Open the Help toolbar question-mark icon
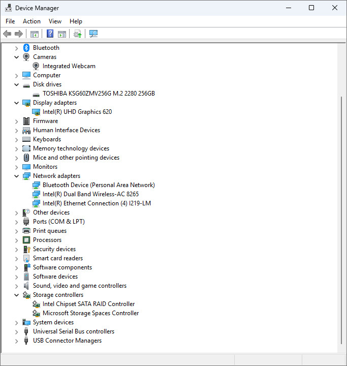 [x=50, y=34]
